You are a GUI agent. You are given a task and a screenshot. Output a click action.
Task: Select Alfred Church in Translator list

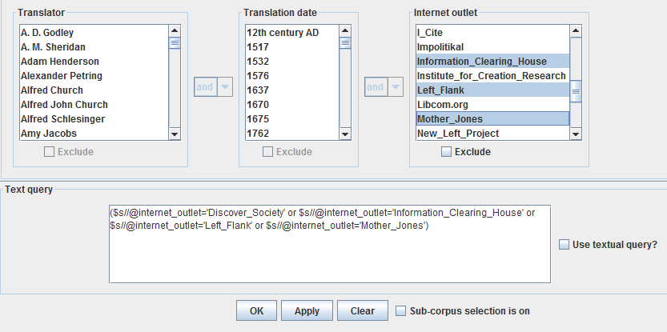pos(94,90)
